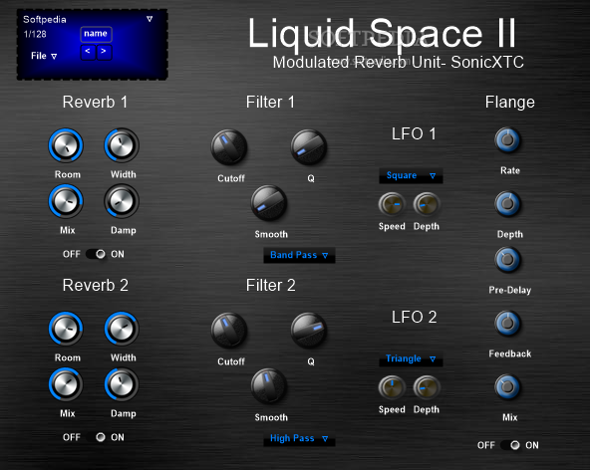Go to previous preset with < button
The image size is (590, 470).
[88, 52]
